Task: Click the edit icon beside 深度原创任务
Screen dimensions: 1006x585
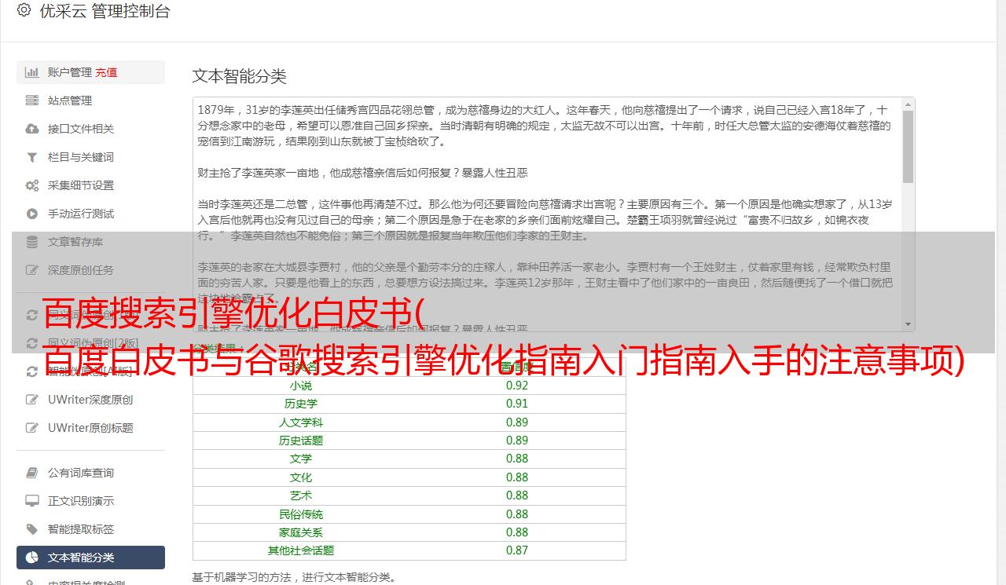Action: click(x=32, y=270)
